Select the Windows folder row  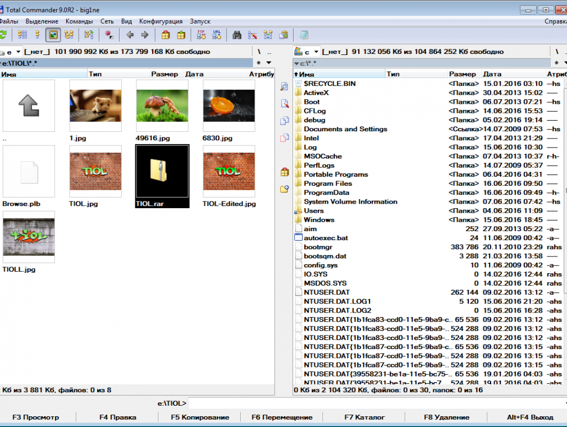tap(429, 219)
